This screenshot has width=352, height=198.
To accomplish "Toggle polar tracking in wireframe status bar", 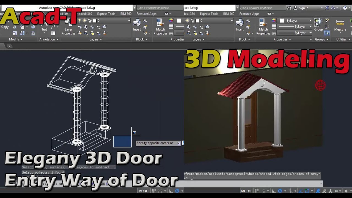I will [177, 191].
